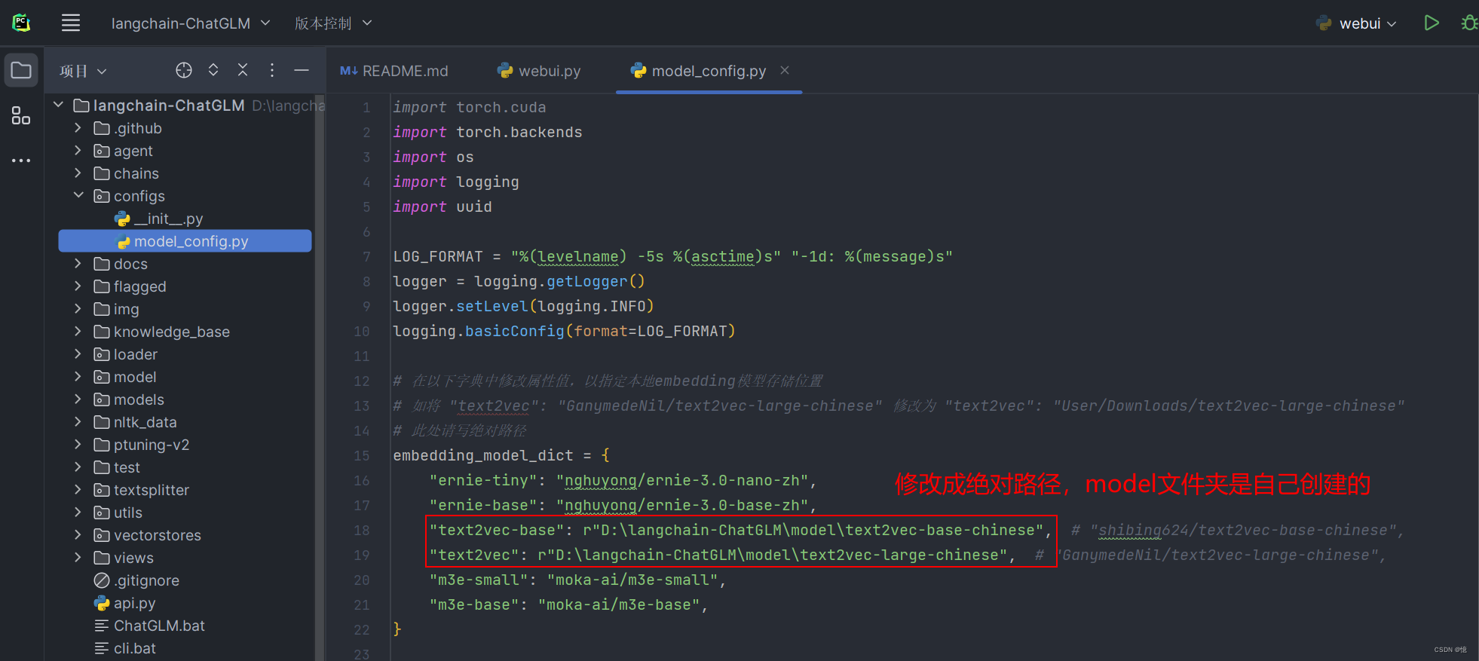Select the test folder
This screenshot has height=661, width=1479.
click(x=117, y=467)
